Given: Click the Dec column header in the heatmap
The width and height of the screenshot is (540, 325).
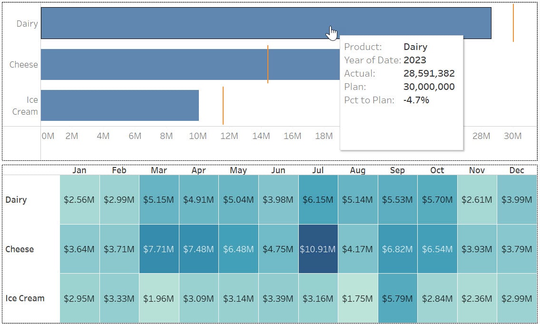Looking at the screenshot, I should coord(517,170).
